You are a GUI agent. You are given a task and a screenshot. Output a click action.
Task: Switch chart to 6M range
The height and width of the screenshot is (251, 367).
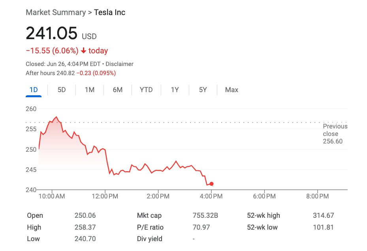[118, 90]
